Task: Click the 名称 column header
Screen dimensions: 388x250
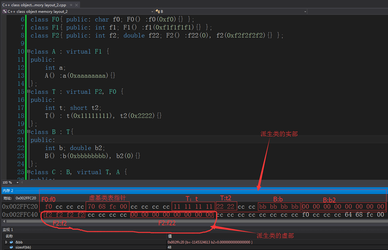Action: (9, 236)
